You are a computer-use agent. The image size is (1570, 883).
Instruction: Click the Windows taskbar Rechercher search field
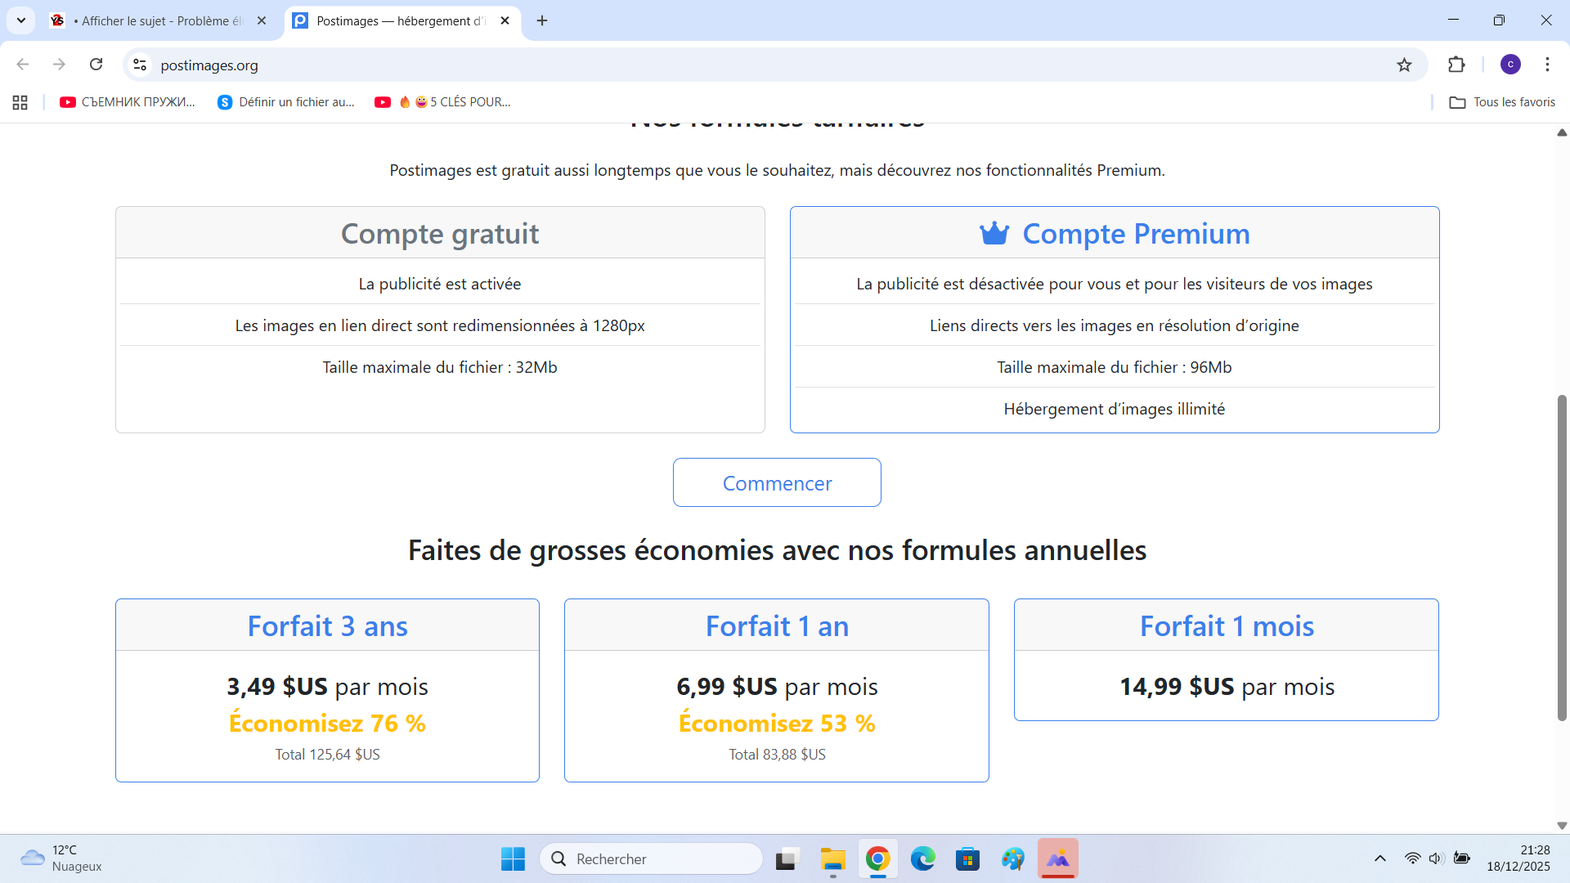click(x=652, y=858)
